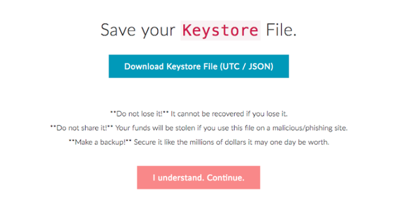Click the 'File.' word in the heading
The height and width of the screenshot is (220, 402).
tap(281, 30)
